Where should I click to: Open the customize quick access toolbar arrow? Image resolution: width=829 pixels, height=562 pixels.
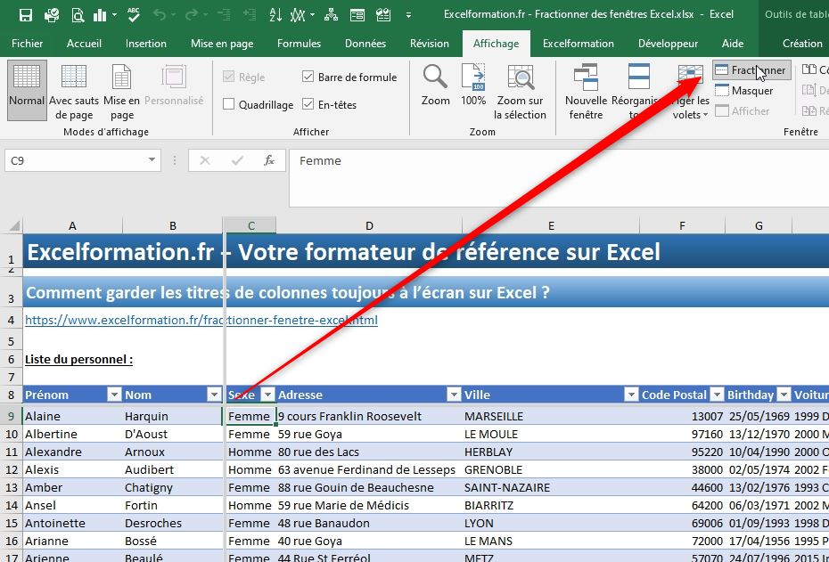click(408, 15)
